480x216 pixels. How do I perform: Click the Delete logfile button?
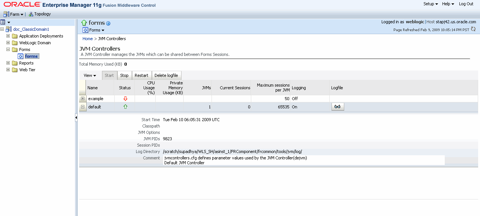[166, 75]
